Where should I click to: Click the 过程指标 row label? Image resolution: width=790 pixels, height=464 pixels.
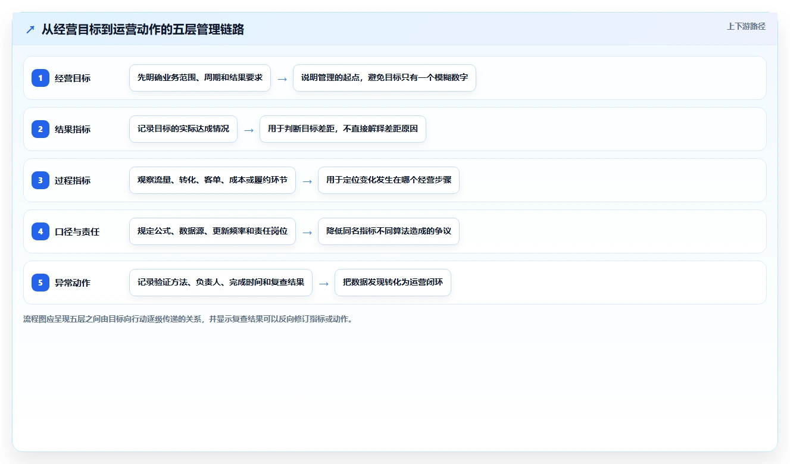click(x=73, y=180)
